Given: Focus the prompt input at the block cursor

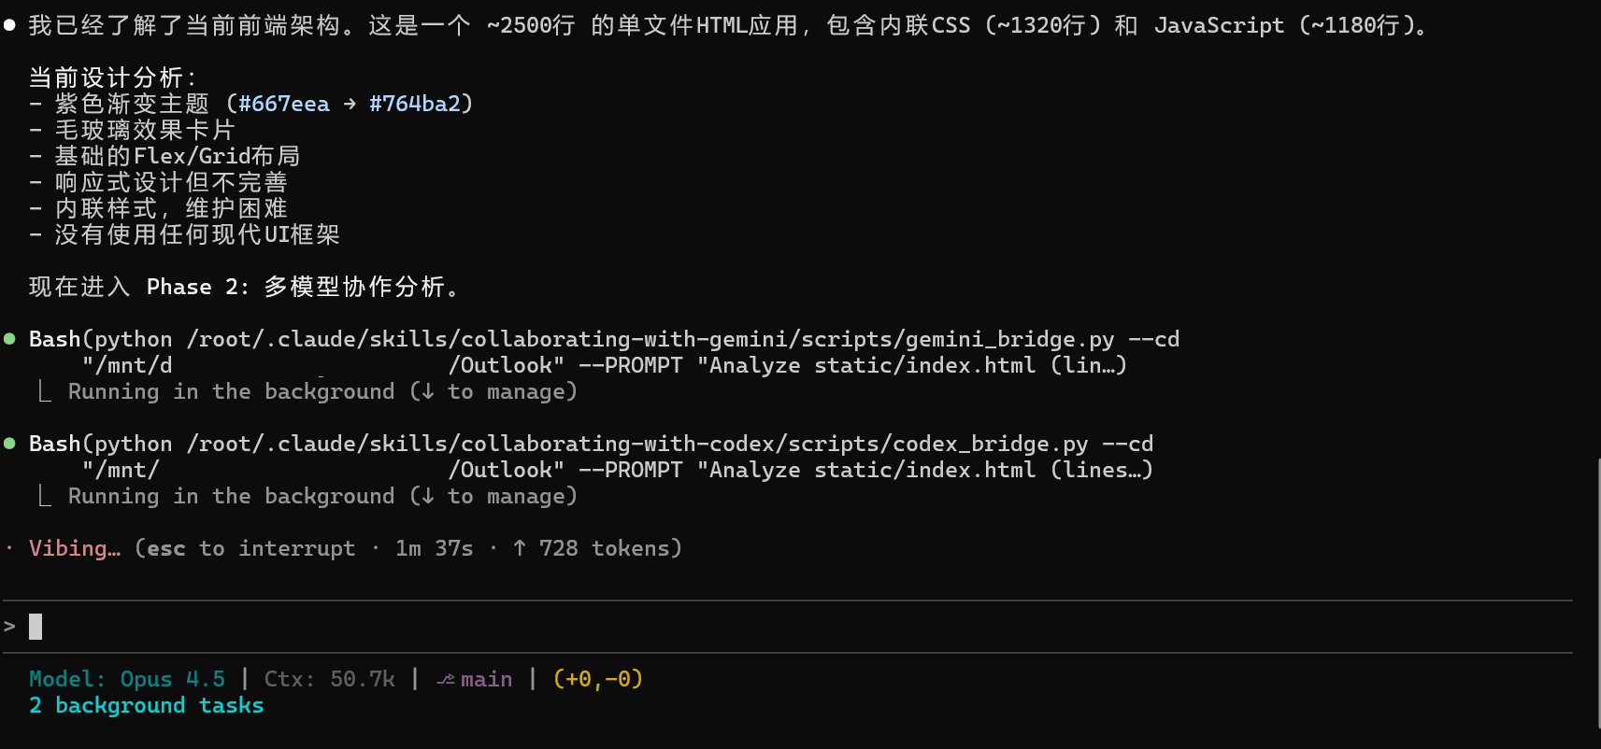Looking at the screenshot, I should coord(36,626).
